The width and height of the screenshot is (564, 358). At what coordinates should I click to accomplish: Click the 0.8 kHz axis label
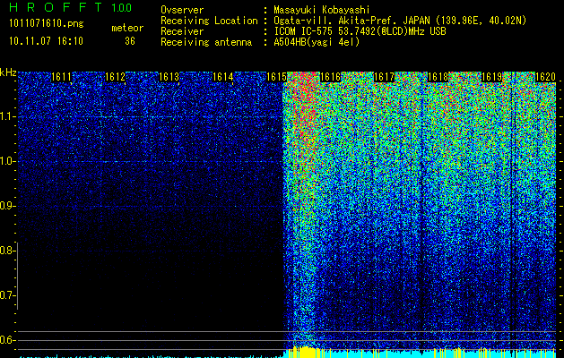click(x=6, y=251)
